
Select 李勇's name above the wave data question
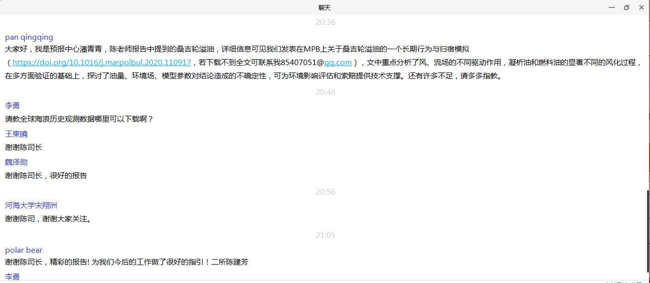tap(12, 106)
